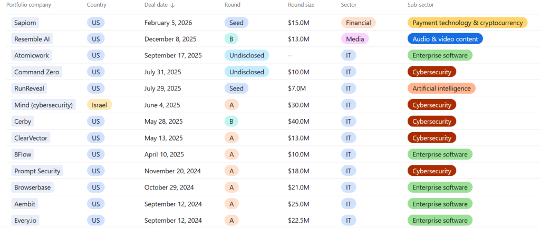Open the Every.io company entry

click(x=28, y=220)
